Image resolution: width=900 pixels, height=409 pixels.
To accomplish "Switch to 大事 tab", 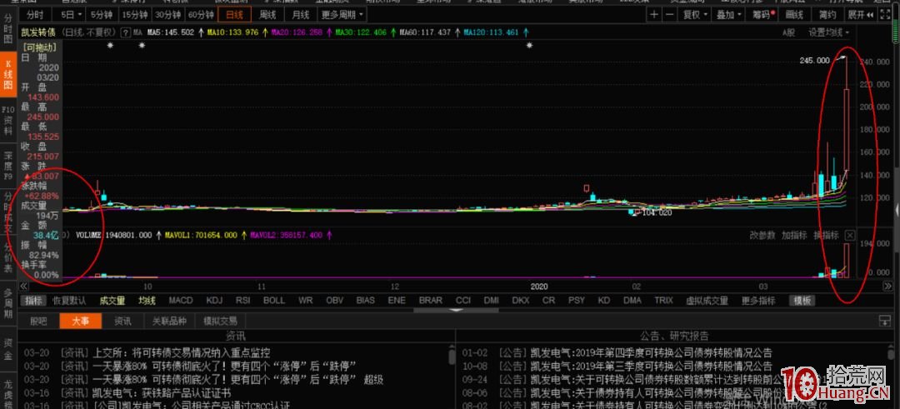I will tap(80, 321).
